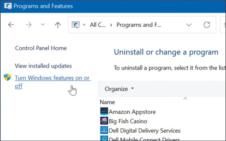
Task: Click the All Control Panel Items breadcrumb
Action: coord(97,25)
